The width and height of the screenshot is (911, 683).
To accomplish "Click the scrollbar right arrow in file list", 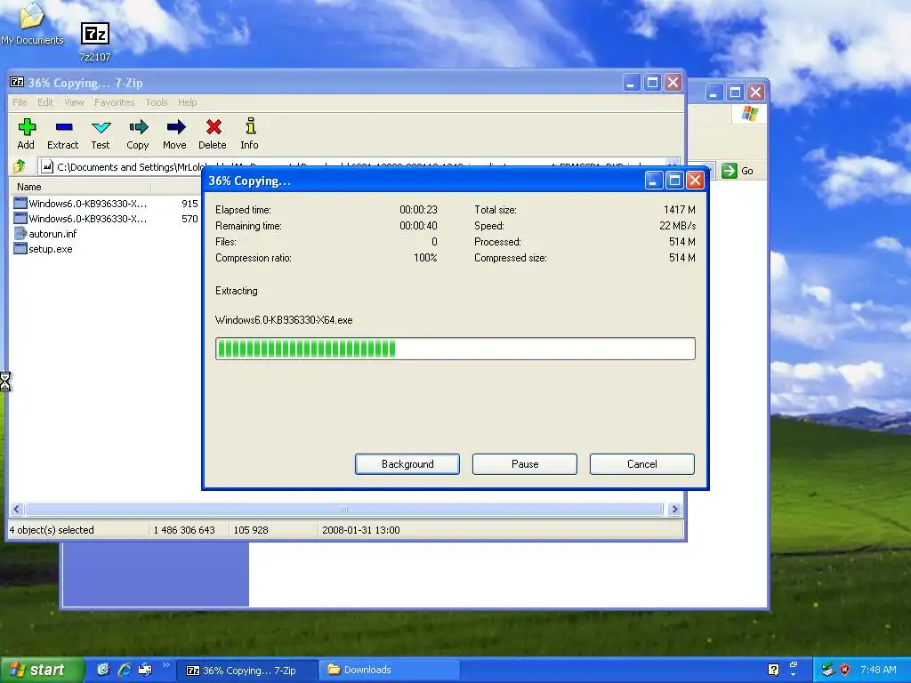I will 674,510.
